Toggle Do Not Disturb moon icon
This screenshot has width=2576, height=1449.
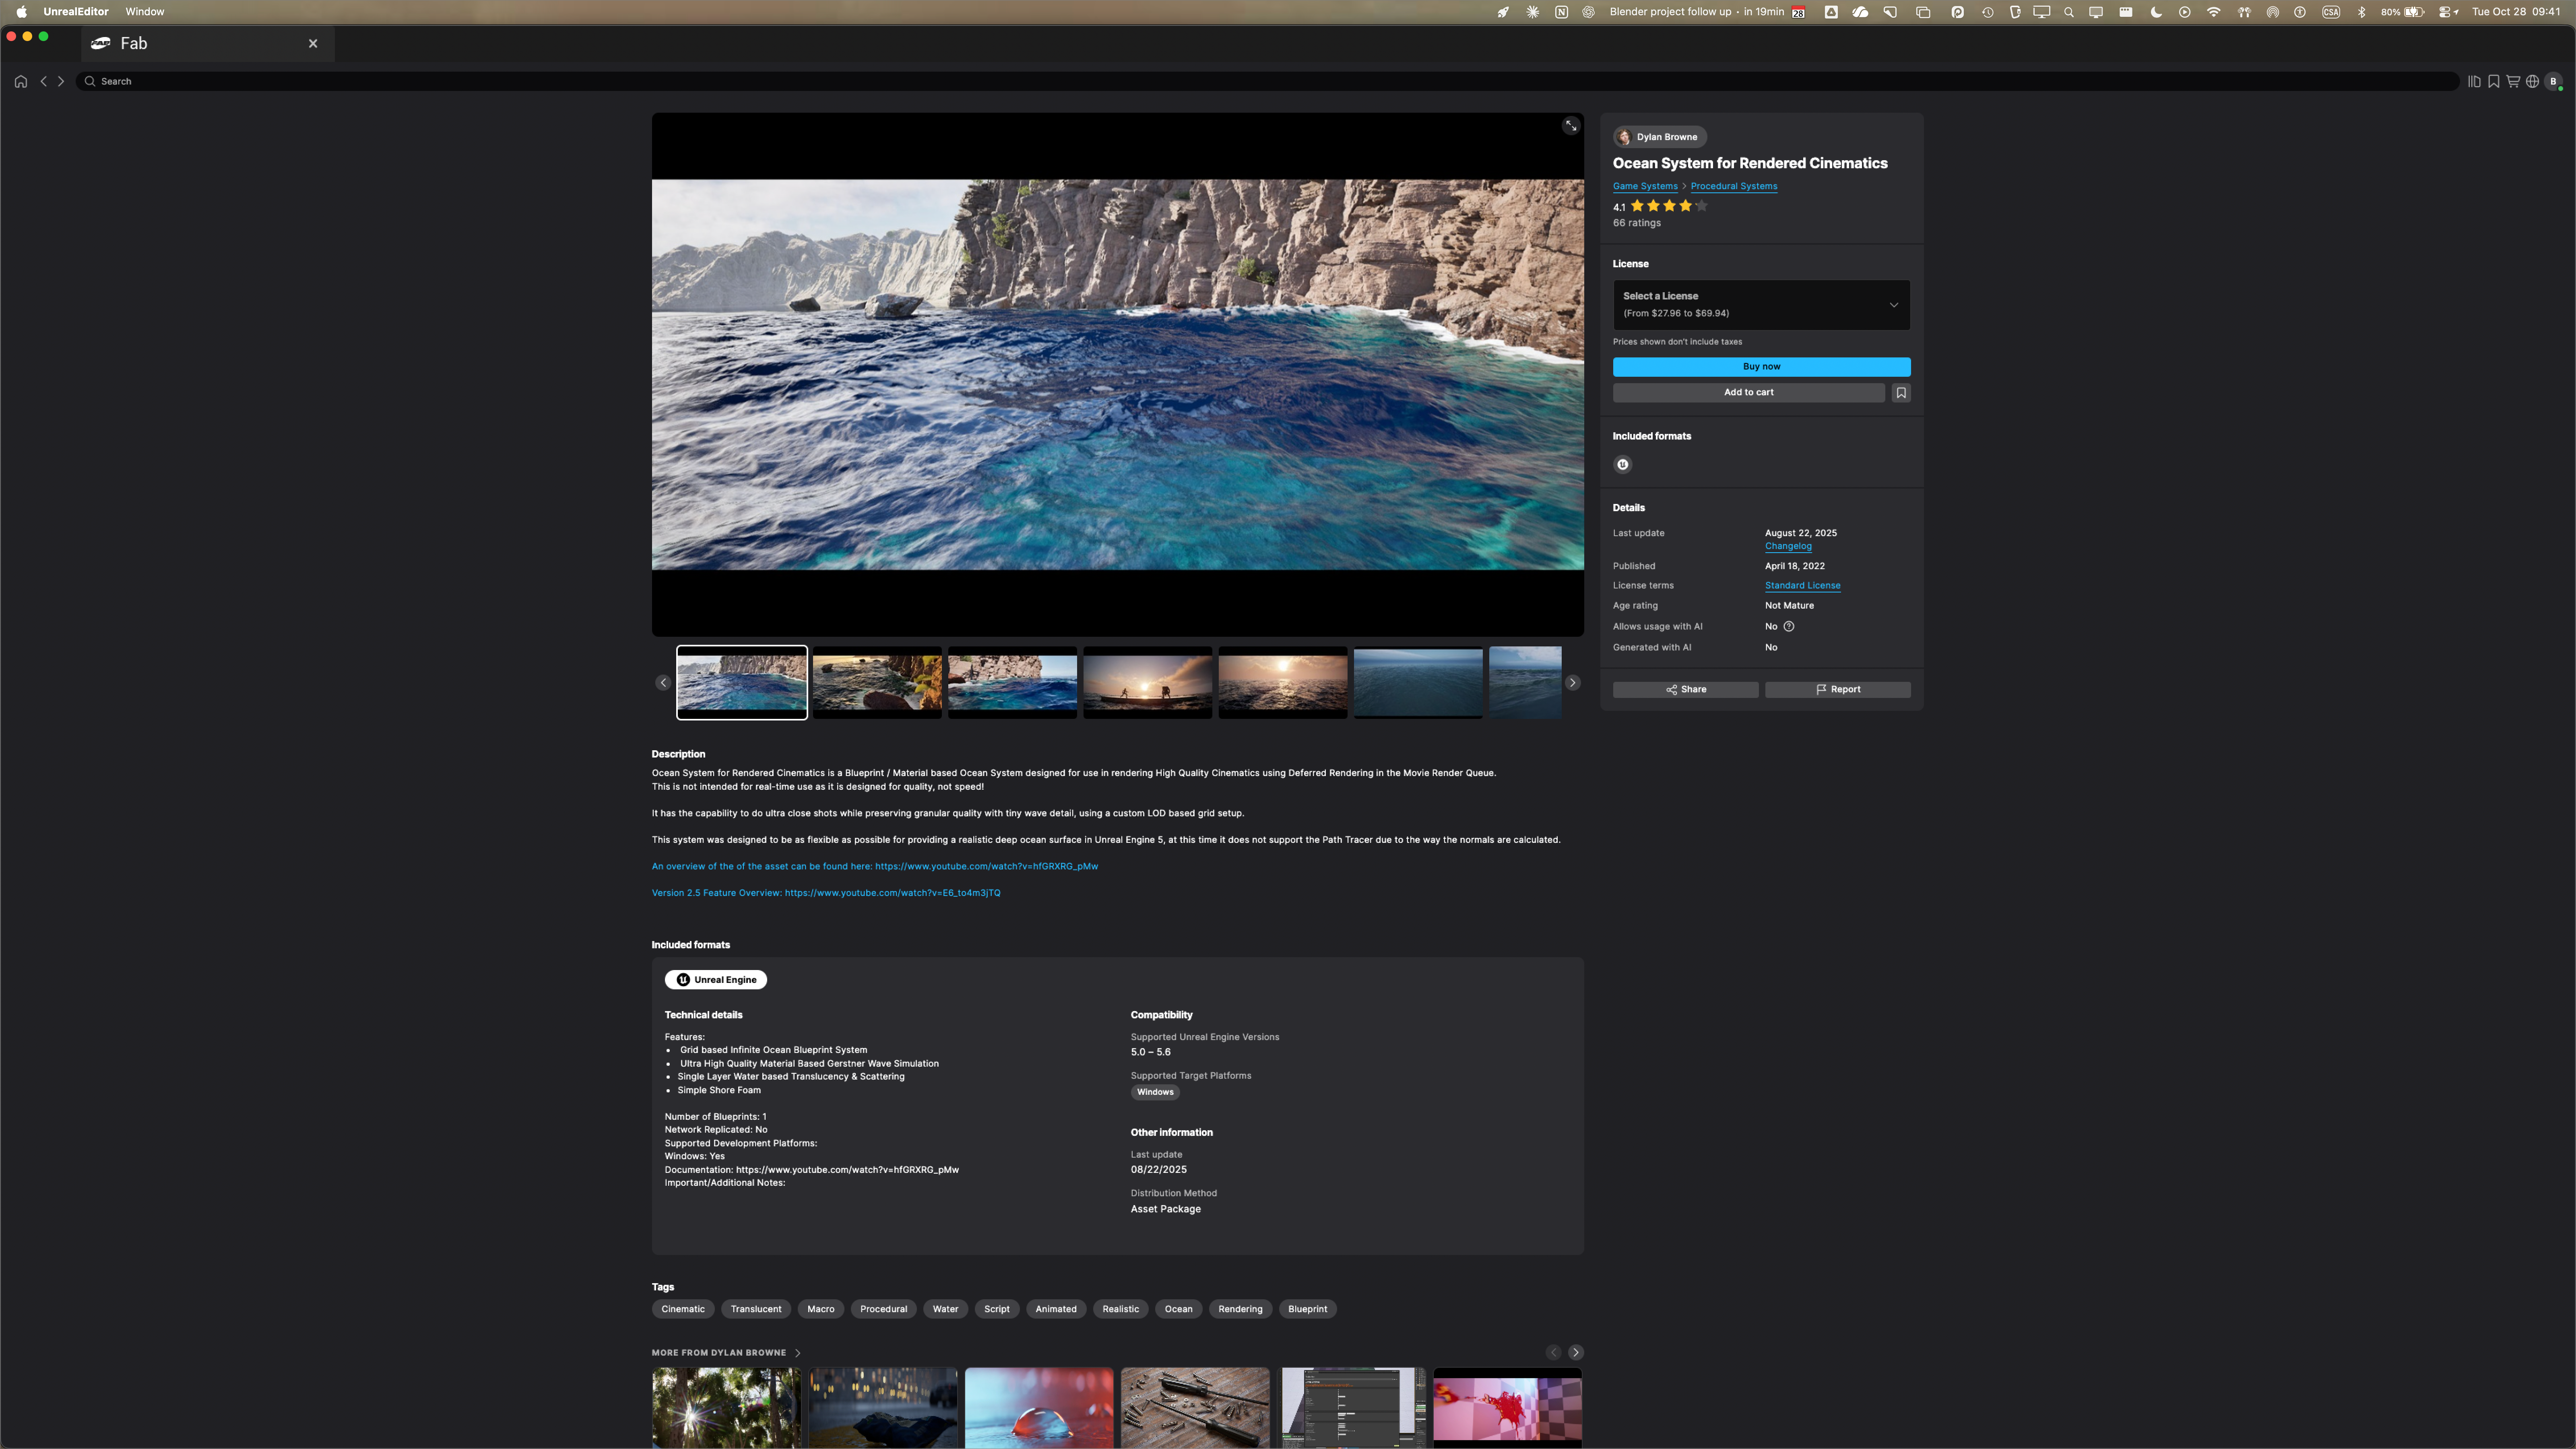click(x=2156, y=12)
